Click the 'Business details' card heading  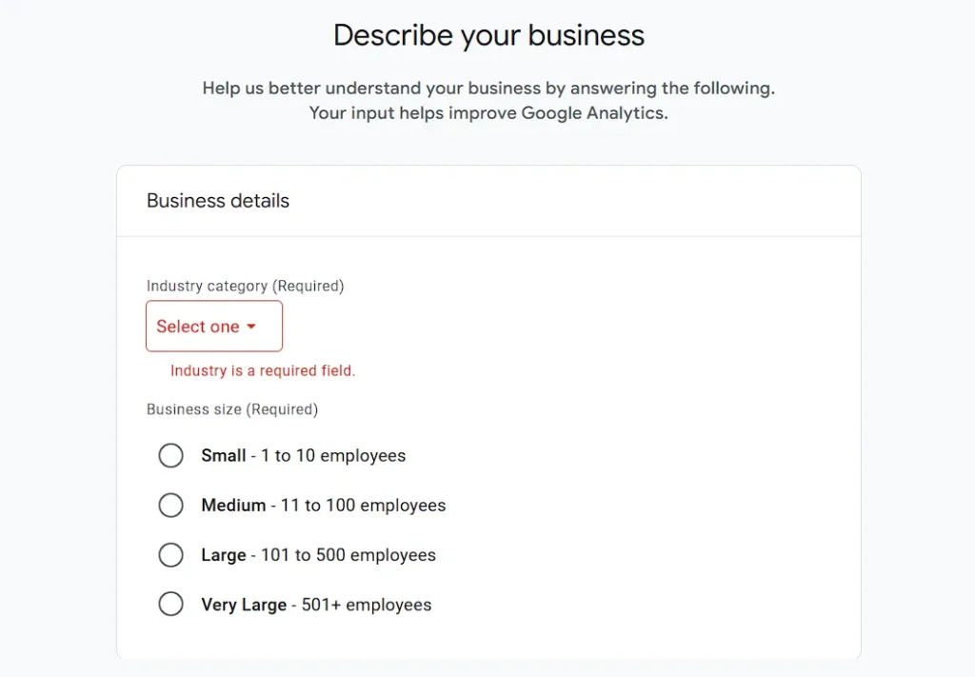tap(218, 201)
